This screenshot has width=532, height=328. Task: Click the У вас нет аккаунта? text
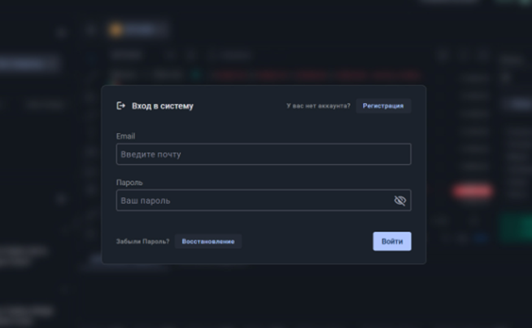point(319,106)
